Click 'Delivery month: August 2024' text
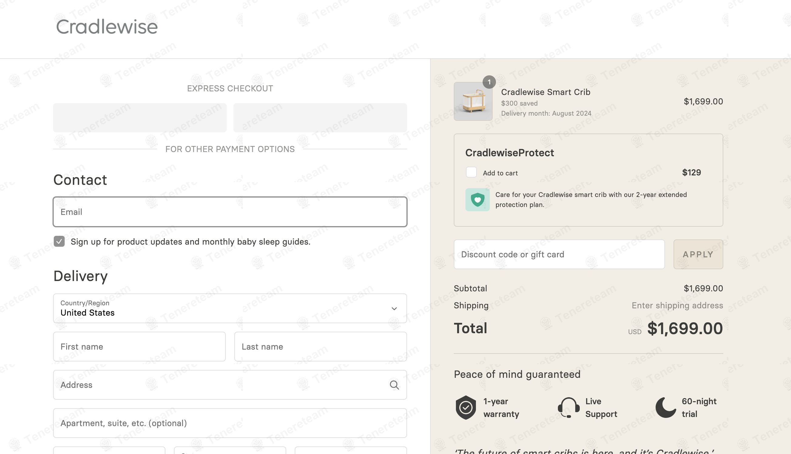The height and width of the screenshot is (454, 791). point(546,113)
